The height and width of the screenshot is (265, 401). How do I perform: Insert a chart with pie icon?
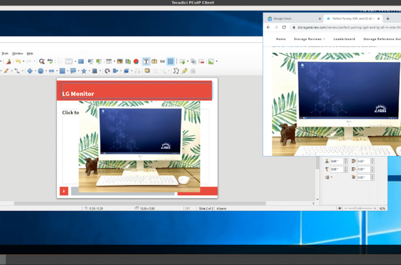click(x=136, y=61)
